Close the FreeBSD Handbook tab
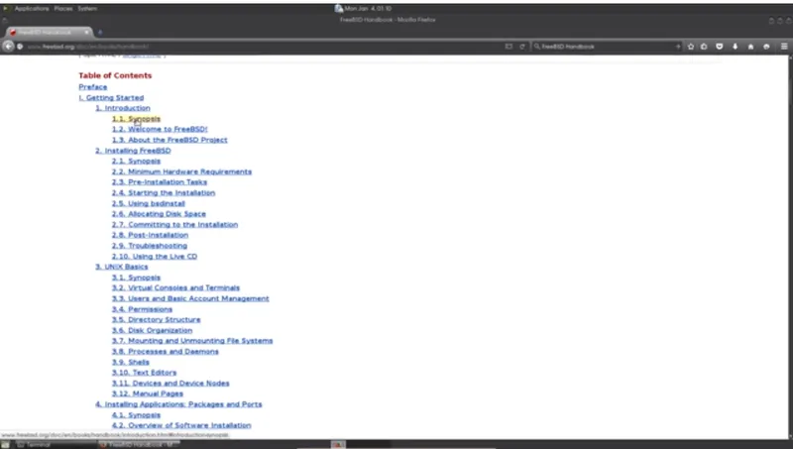 [86, 32]
